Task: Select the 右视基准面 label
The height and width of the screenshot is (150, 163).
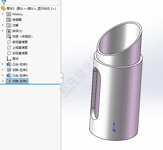Action: [x=20, y=53]
